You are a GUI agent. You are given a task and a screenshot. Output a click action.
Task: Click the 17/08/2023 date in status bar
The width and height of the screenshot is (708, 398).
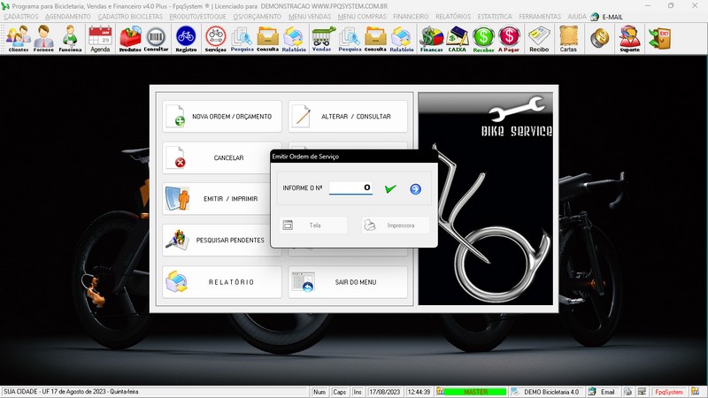(385, 392)
